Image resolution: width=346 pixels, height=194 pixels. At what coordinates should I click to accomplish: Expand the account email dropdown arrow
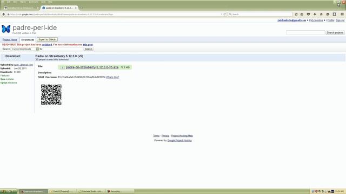tap(308, 20)
